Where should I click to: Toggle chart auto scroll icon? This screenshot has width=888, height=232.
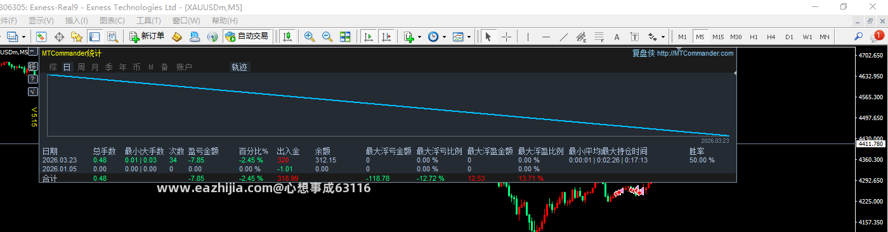(368, 37)
